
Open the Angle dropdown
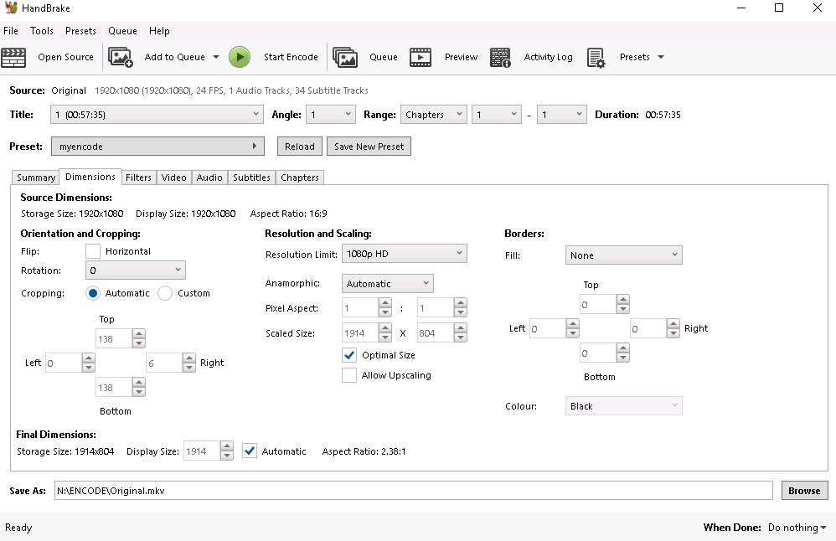(331, 115)
